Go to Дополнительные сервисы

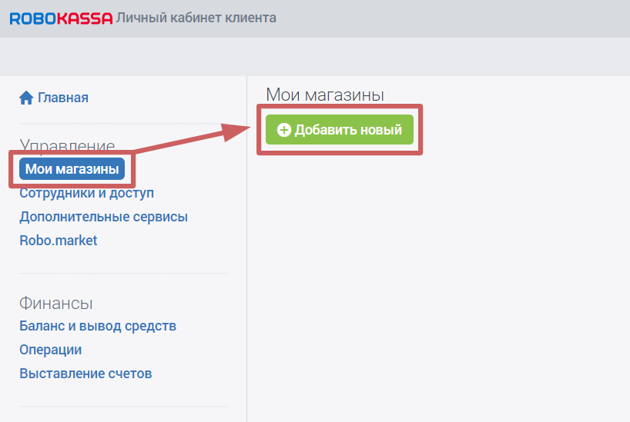103,217
